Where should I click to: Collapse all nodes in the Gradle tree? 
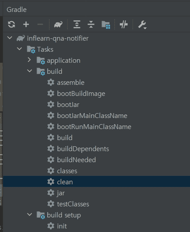[91, 24]
